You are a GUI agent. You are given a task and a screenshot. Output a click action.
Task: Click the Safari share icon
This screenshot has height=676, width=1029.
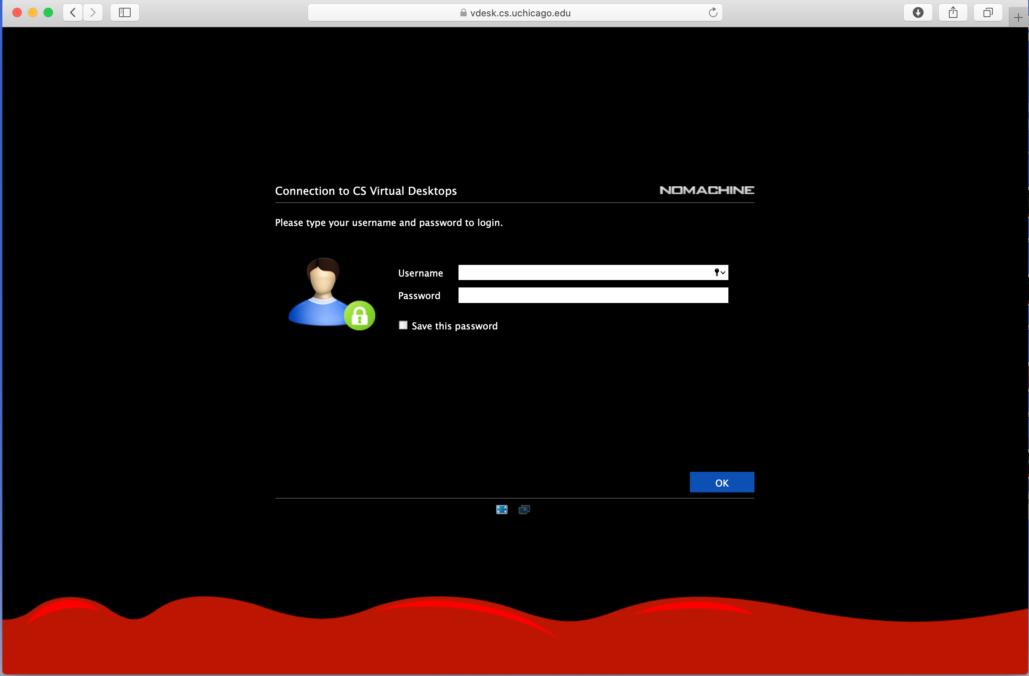[953, 12]
